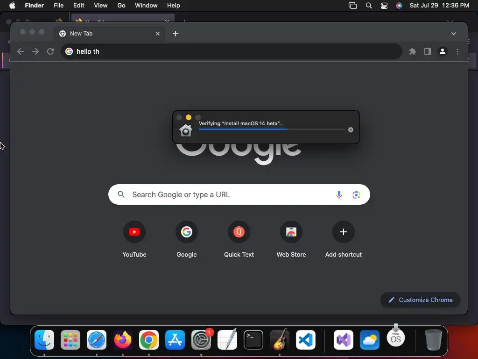Launch GarageBand from the Dock

(x=280, y=339)
